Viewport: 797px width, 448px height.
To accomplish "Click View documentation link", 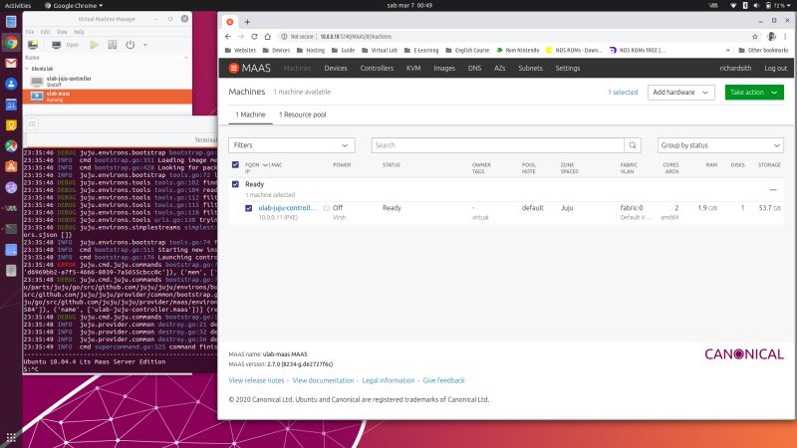I will 323,380.
